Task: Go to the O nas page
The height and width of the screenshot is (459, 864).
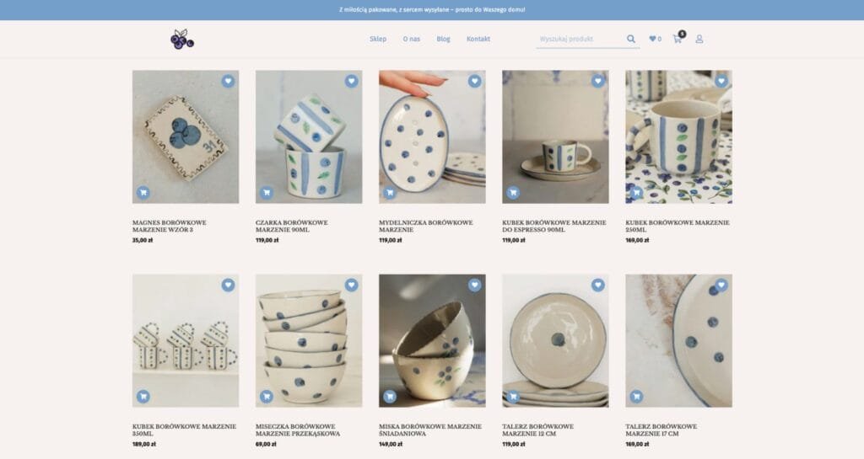Action: pyautogui.click(x=411, y=39)
